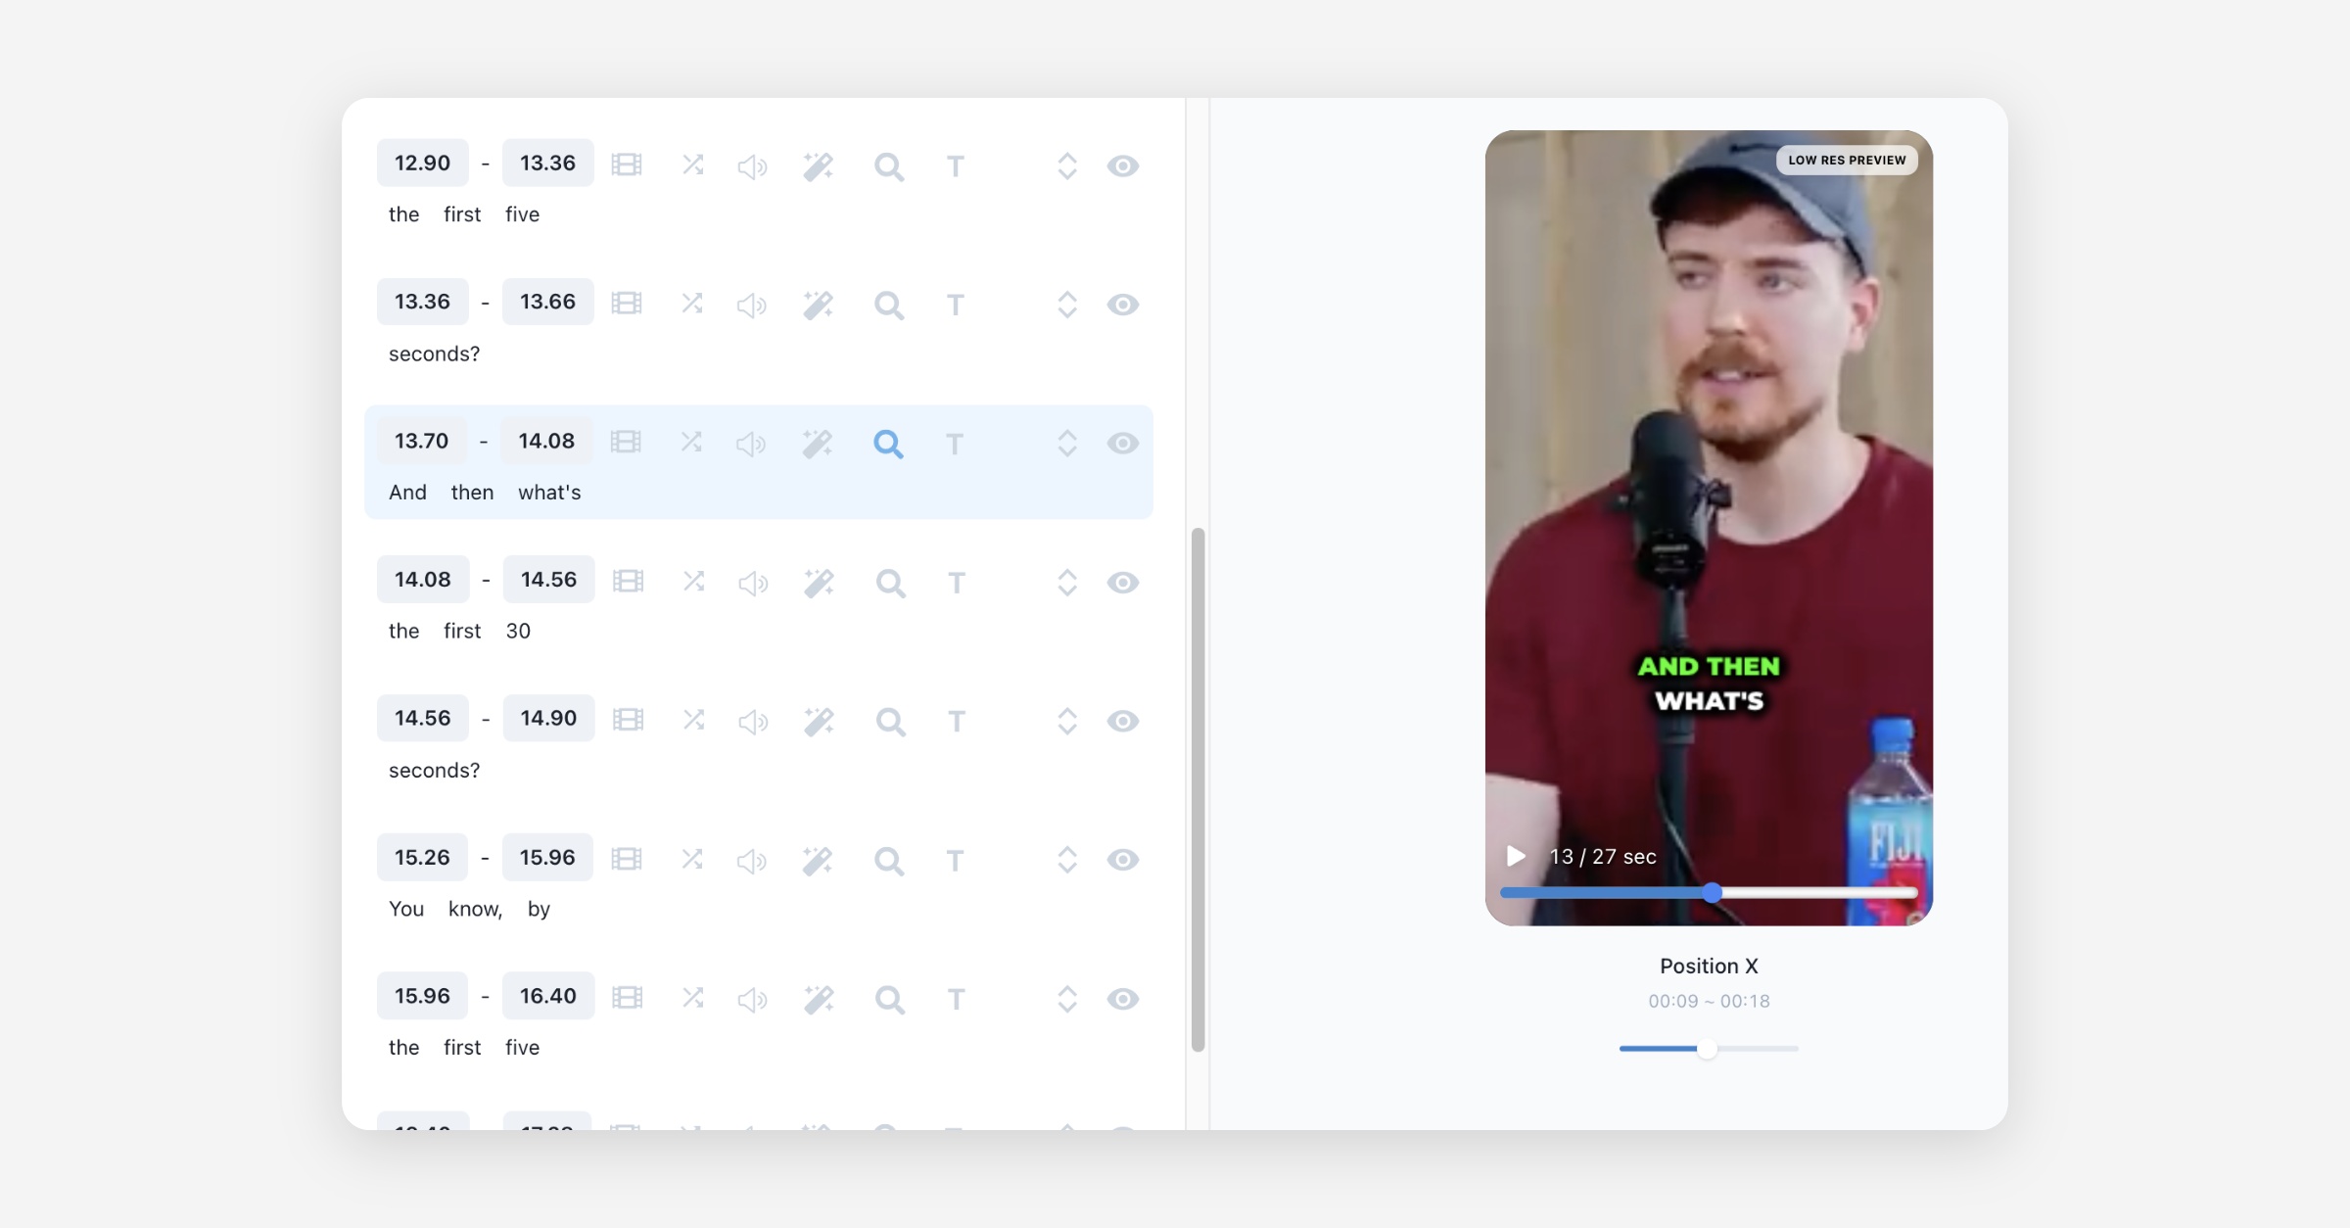
Task: Click up-down chevrons on 14.56 'seconds?' row
Action: (1067, 722)
